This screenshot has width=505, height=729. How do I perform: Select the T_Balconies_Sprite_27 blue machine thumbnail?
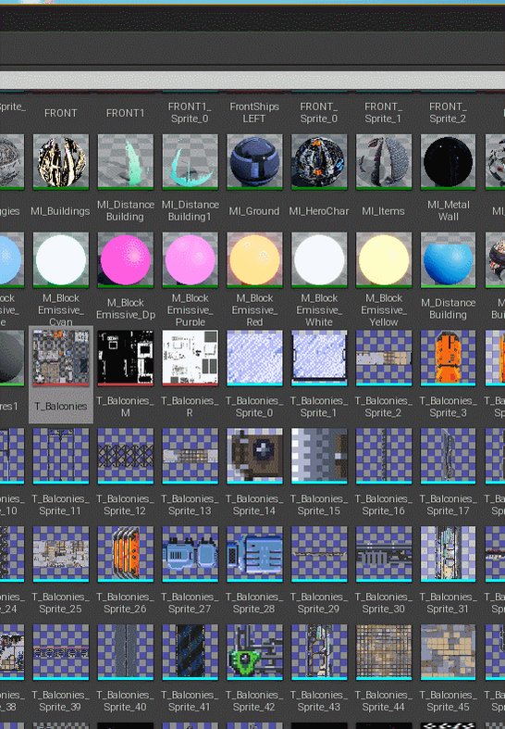pyautogui.click(x=190, y=554)
